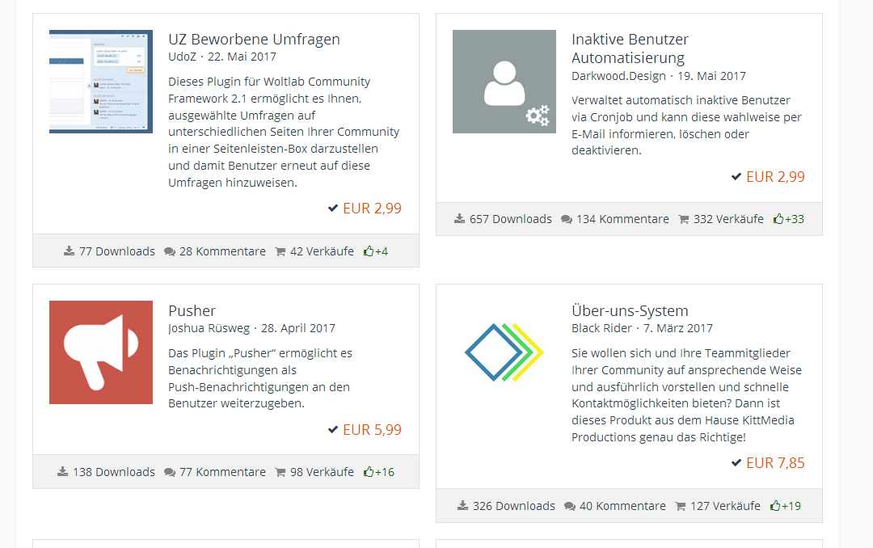Image resolution: width=873 pixels, height=548 pixels.
Task: Click the comment icon beside 40 Kommentare
Action: (570, 506)
